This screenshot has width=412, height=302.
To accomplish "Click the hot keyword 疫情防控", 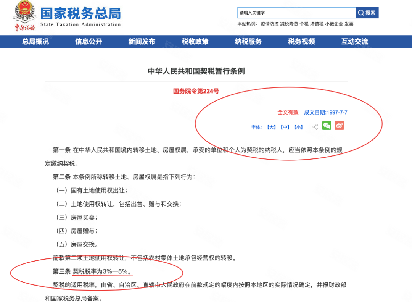I will 270,24.
